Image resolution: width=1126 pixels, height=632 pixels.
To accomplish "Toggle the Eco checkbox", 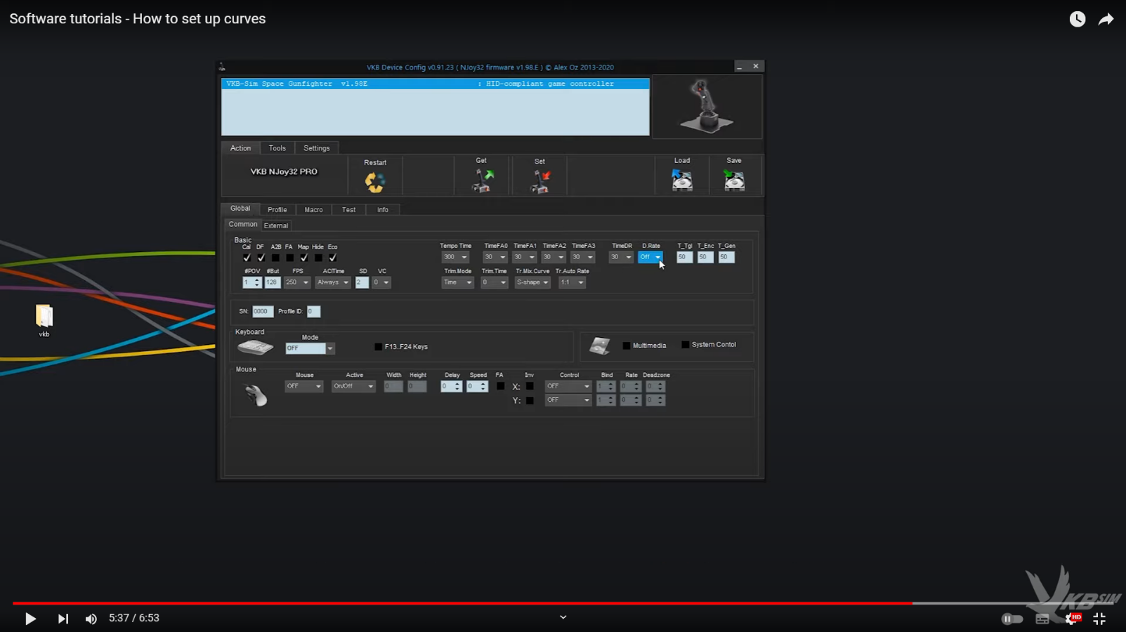I will [332, 258].
